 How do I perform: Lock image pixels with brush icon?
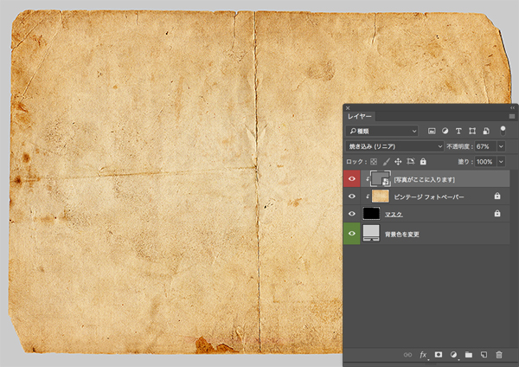point(386,162)
